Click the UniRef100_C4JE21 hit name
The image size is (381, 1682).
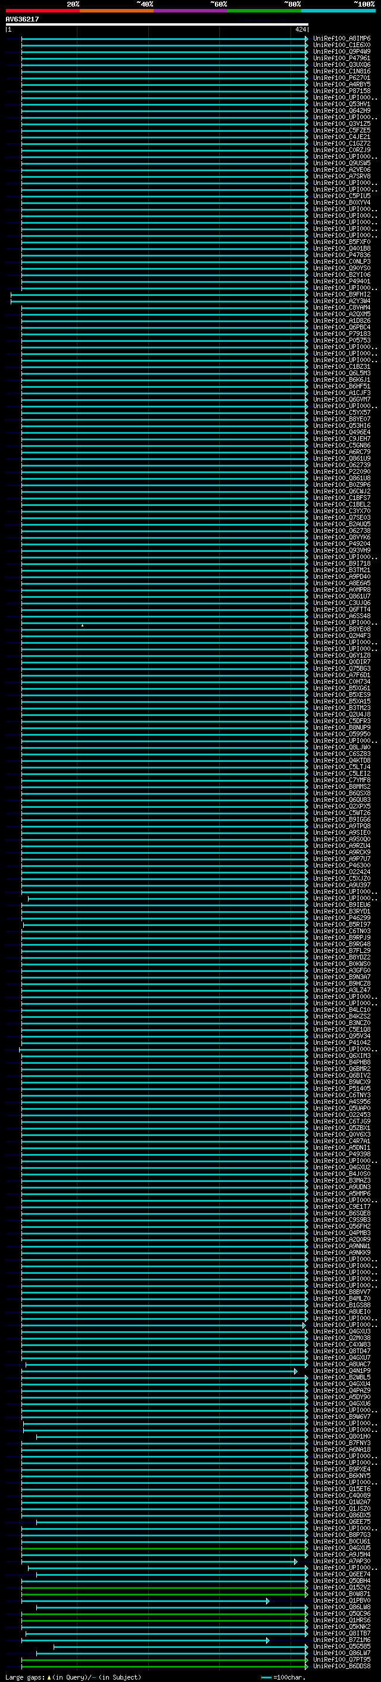coord(341,137)
